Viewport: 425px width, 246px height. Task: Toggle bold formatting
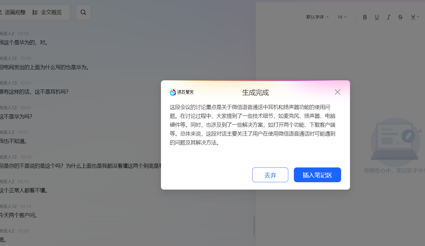365,17
